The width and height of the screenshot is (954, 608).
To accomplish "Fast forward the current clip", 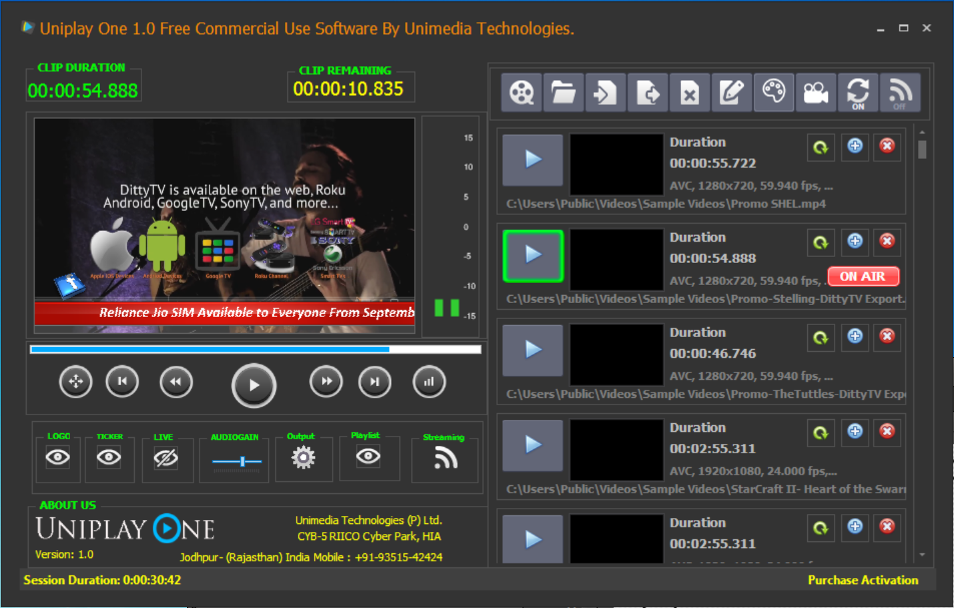I will click(x=326, y=382).
